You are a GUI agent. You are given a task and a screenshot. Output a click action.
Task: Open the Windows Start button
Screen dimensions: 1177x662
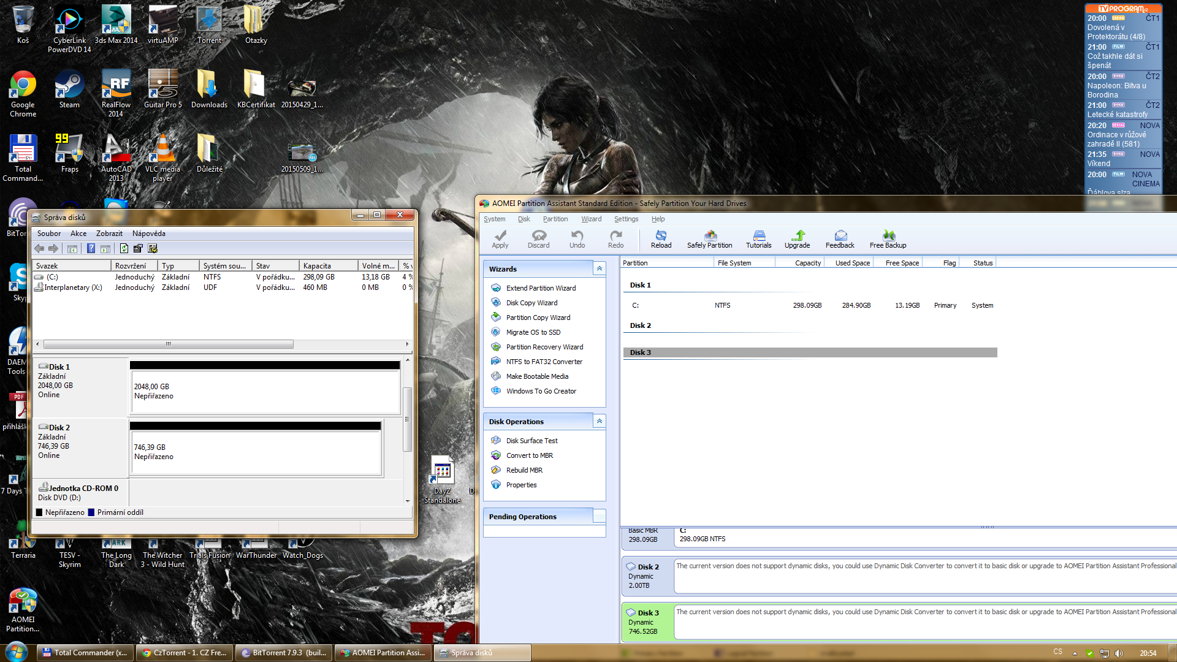coord(17,652)
